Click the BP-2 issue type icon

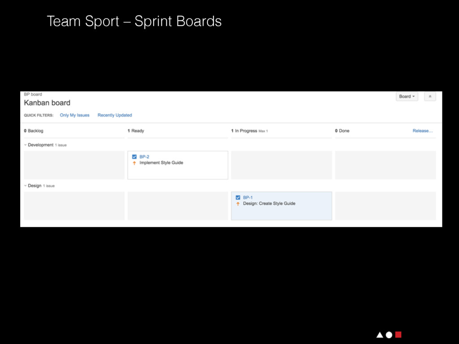[134, 157]
